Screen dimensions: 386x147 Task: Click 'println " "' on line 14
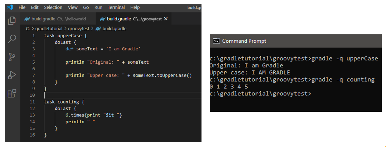(80, 122)
